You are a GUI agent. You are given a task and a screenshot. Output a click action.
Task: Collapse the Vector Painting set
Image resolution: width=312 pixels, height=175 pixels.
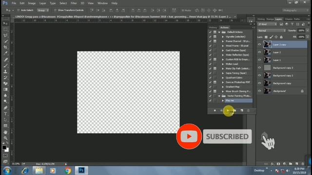pyautogui.click(x=219, y=96)
